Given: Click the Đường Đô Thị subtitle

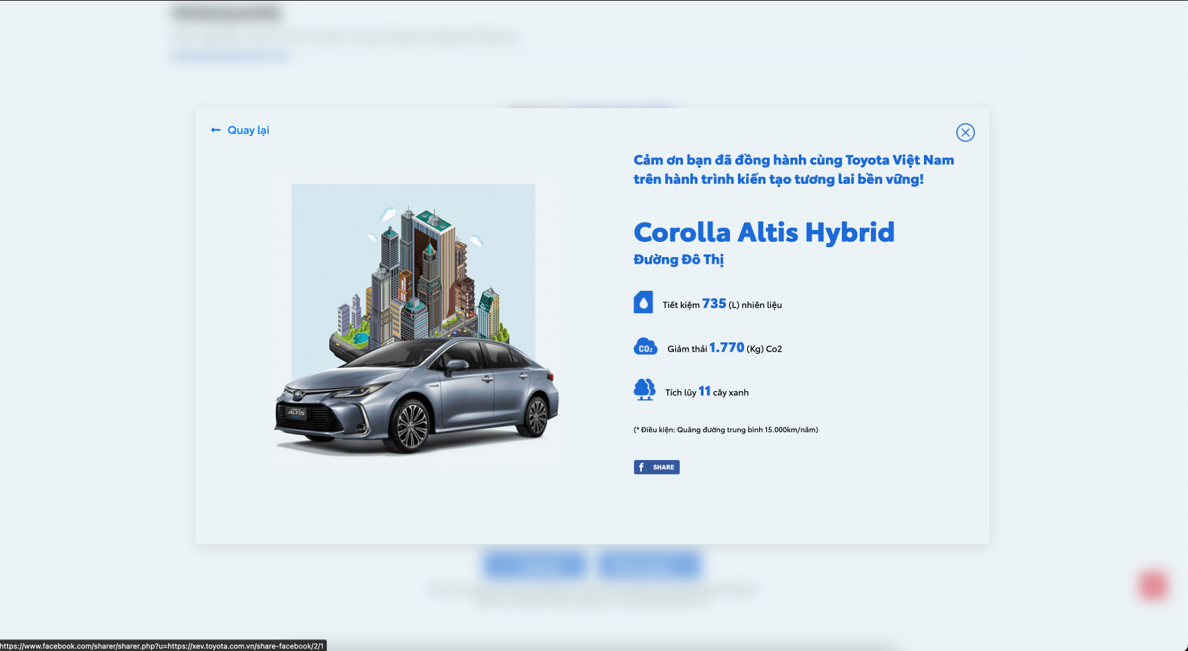Looking at the screenshot, I should tap(678, 259).
